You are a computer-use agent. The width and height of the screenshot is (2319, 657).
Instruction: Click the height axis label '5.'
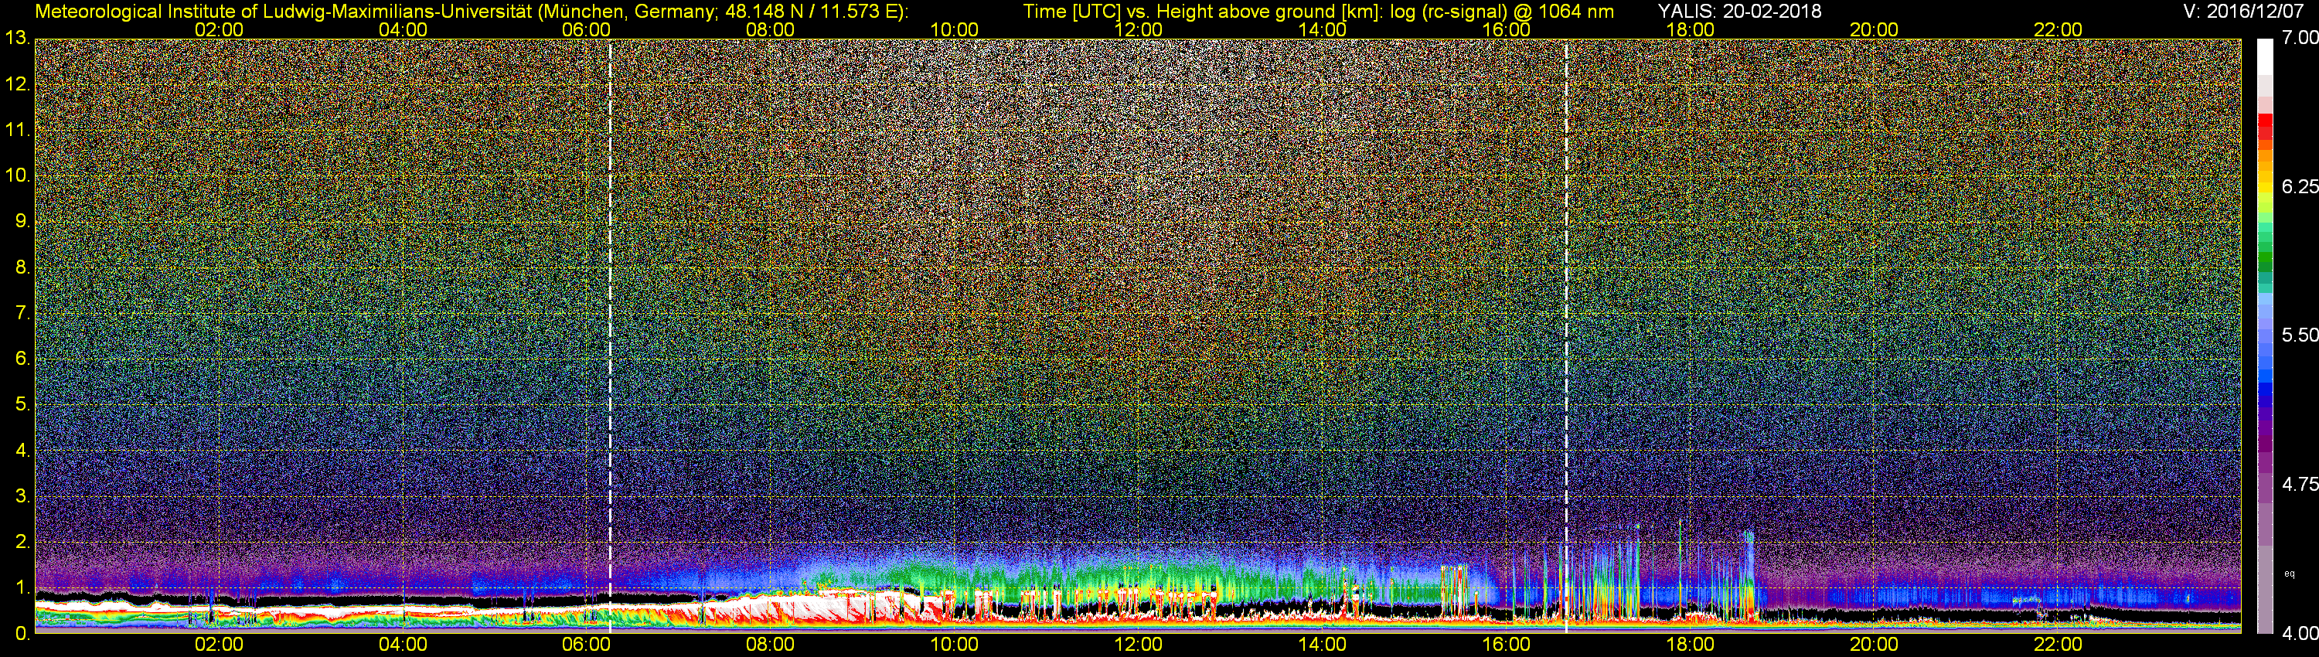point(22,405)
